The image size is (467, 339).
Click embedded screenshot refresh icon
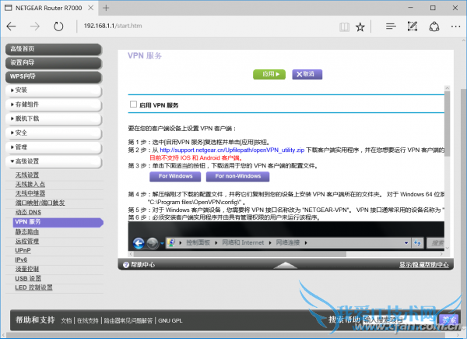click(417, 243)
